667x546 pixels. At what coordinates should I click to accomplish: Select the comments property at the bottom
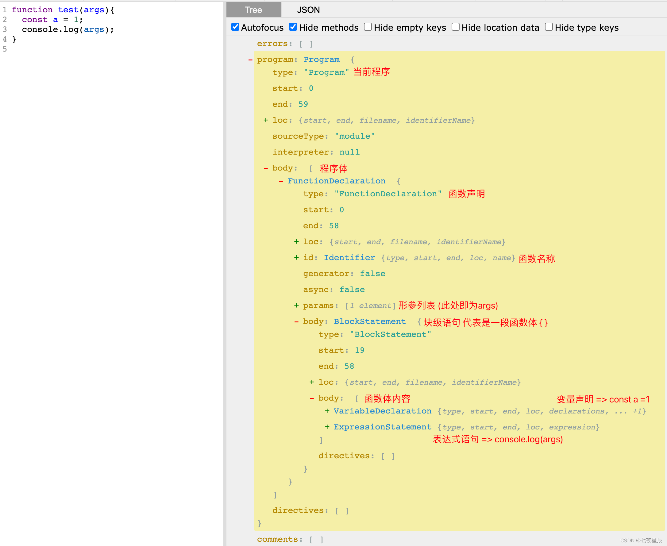point(279,539)
